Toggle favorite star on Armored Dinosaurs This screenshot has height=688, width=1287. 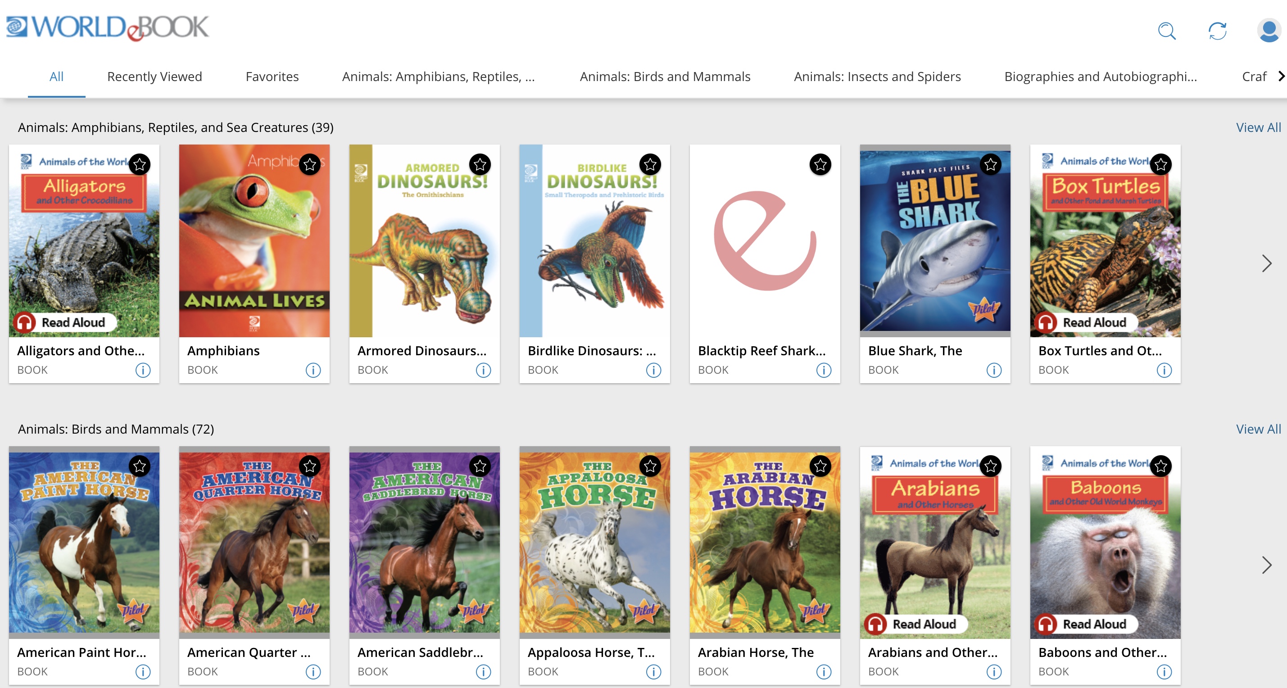coord(480,164)
